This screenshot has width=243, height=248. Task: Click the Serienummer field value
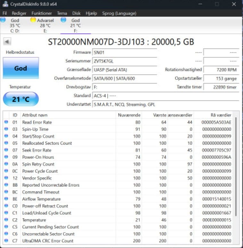(x=124, y=61)
